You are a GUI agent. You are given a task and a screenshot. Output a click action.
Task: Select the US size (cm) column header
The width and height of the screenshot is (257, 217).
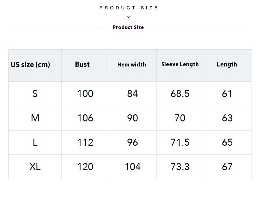[x=30, y=65]
